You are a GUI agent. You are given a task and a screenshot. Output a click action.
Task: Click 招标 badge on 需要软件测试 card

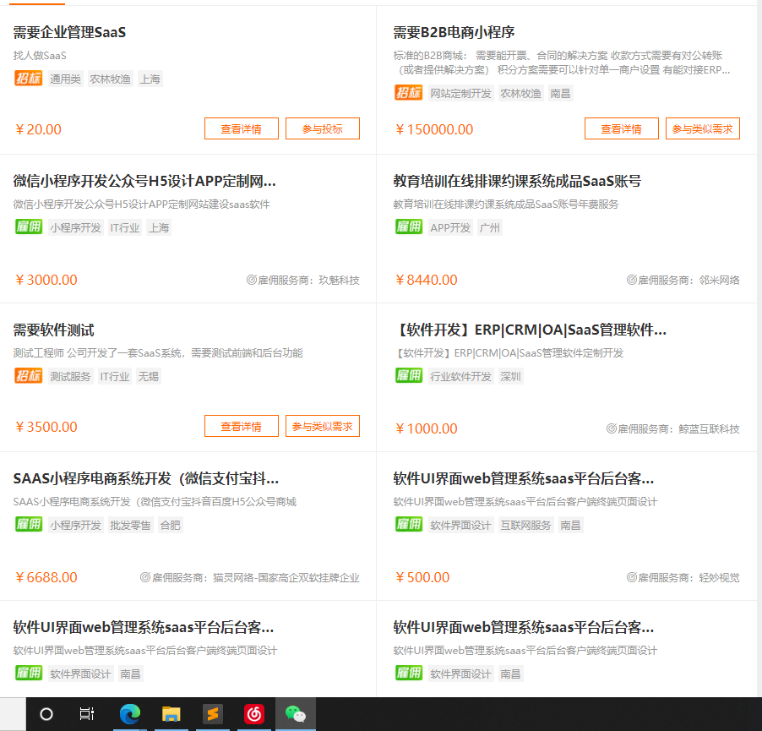click(28, 376)
